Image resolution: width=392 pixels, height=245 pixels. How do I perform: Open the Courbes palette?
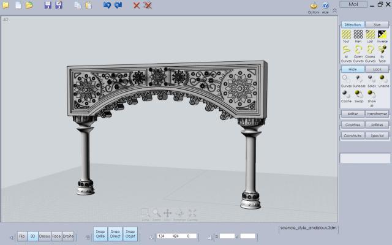click(353, 124)
